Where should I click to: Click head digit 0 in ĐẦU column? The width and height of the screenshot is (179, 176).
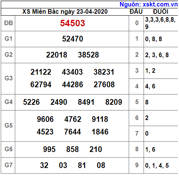pos(137,23)
